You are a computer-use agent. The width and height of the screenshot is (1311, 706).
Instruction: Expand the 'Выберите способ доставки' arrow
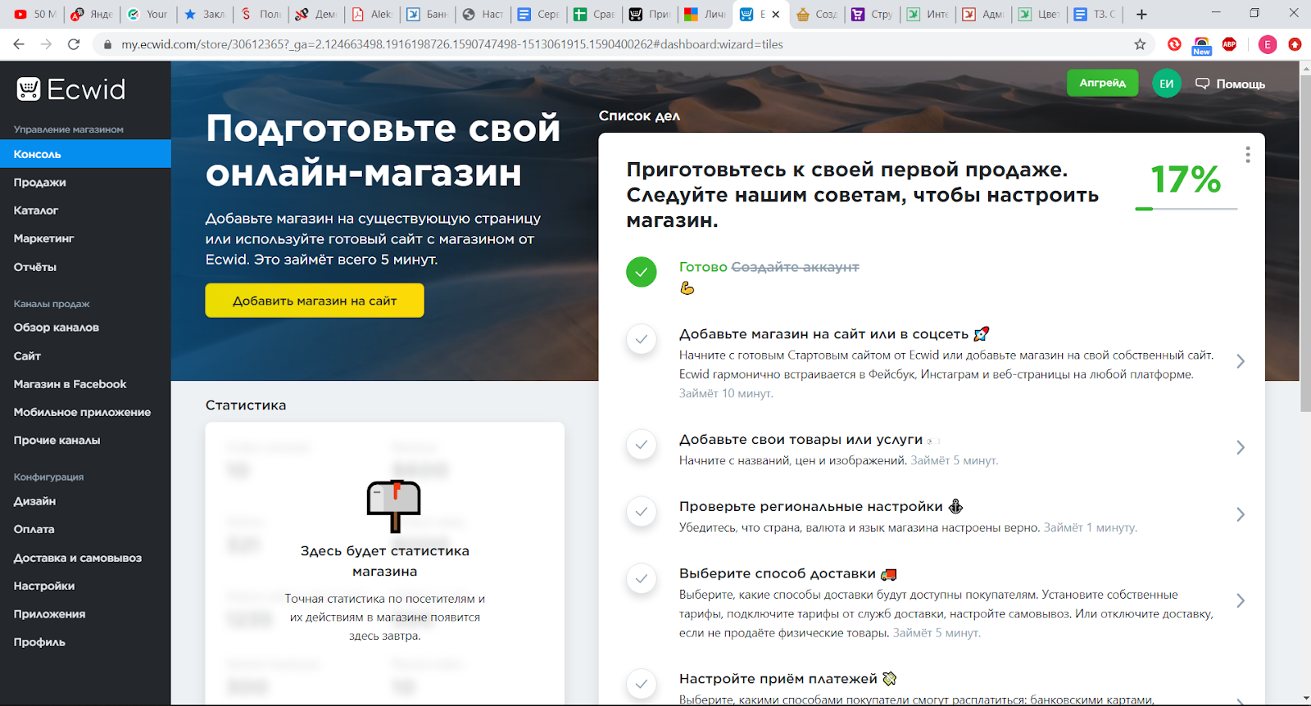(x=1240, y=601)
